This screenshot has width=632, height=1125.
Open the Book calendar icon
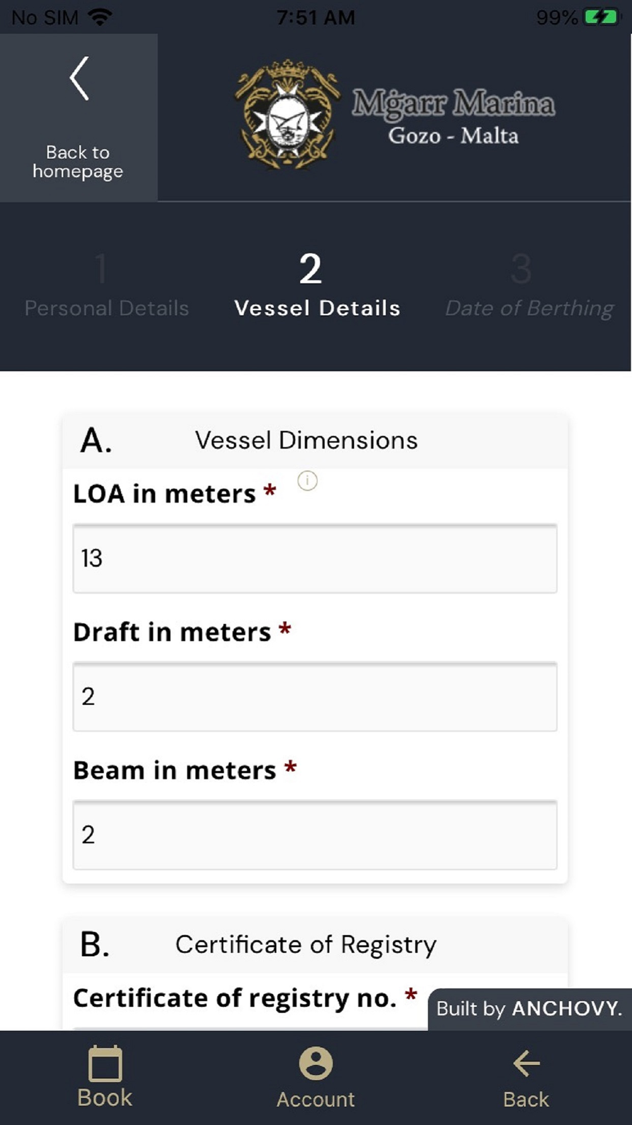[x=105, y=1064]
